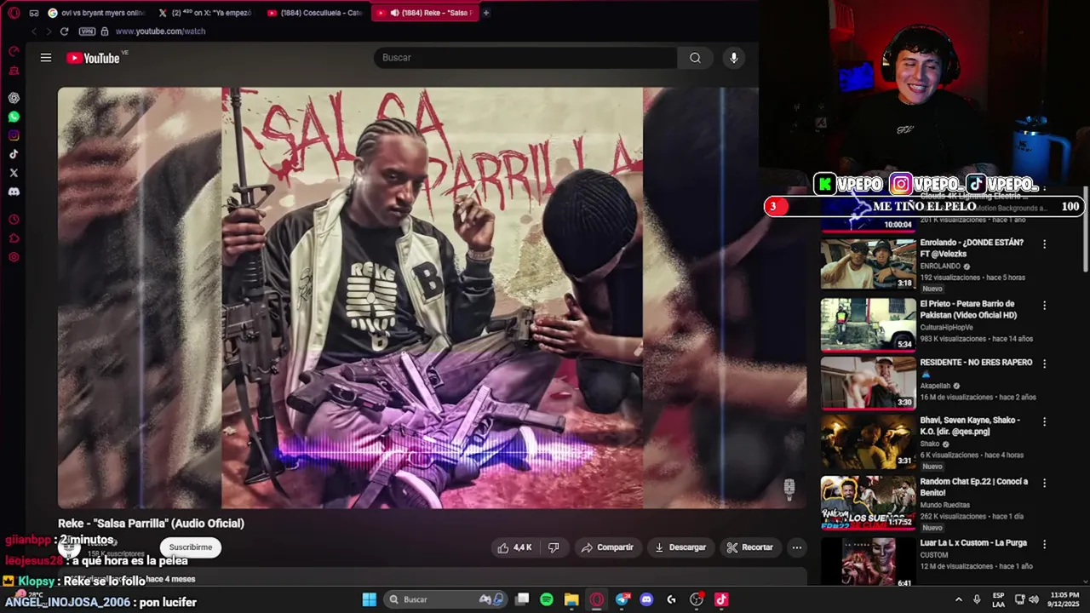The image size is (1090, 613).
Task: Switch to the X 'Ya empezó' tab
Action: pyautogui.click(x=205, y=13)
